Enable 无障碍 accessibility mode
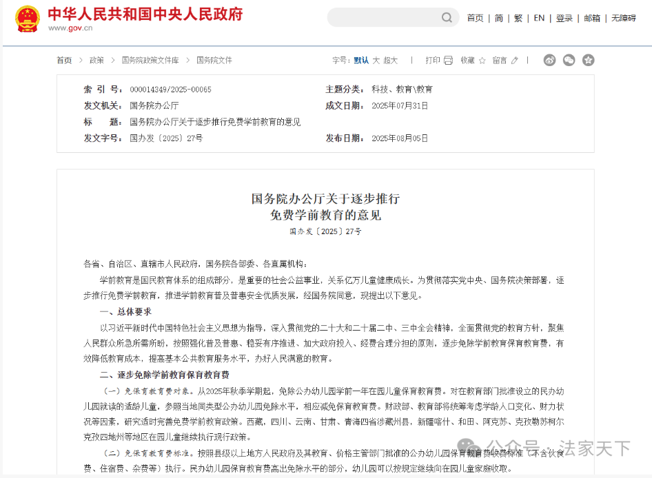Image resolution: width=652 pixels, height=478 pixels. [624, 18]
